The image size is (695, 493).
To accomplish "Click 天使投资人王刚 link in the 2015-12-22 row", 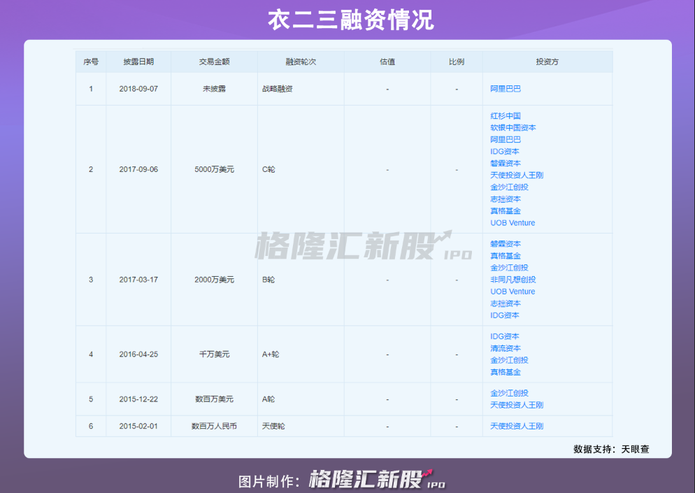I will click(517, 405).
